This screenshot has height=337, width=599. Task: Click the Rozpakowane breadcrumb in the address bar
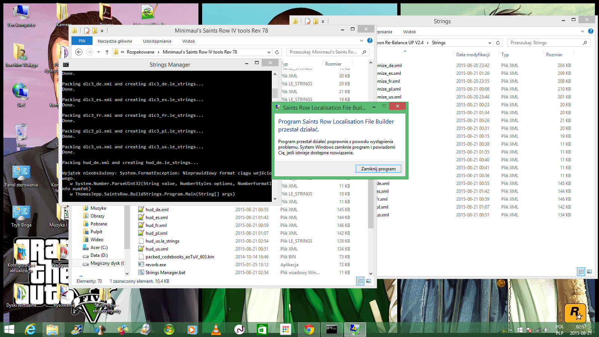point(140,52)
